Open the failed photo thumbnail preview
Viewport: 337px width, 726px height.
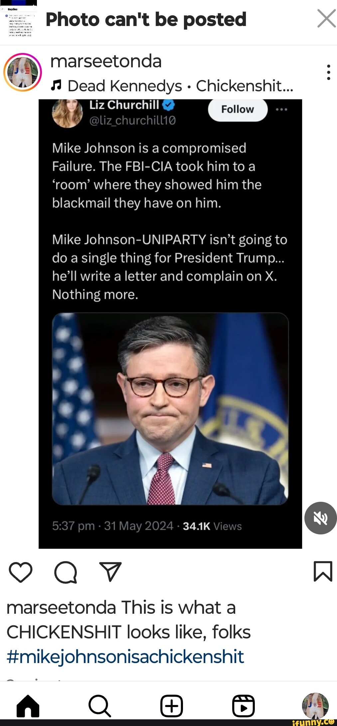(19, 20)
